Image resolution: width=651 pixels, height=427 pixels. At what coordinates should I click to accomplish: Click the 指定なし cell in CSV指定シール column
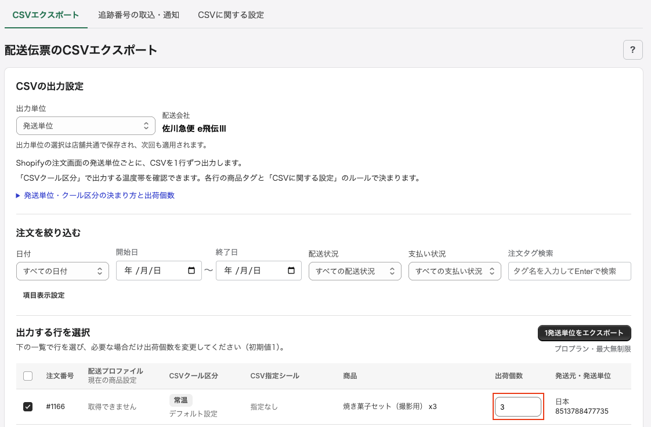click(264, 407)
